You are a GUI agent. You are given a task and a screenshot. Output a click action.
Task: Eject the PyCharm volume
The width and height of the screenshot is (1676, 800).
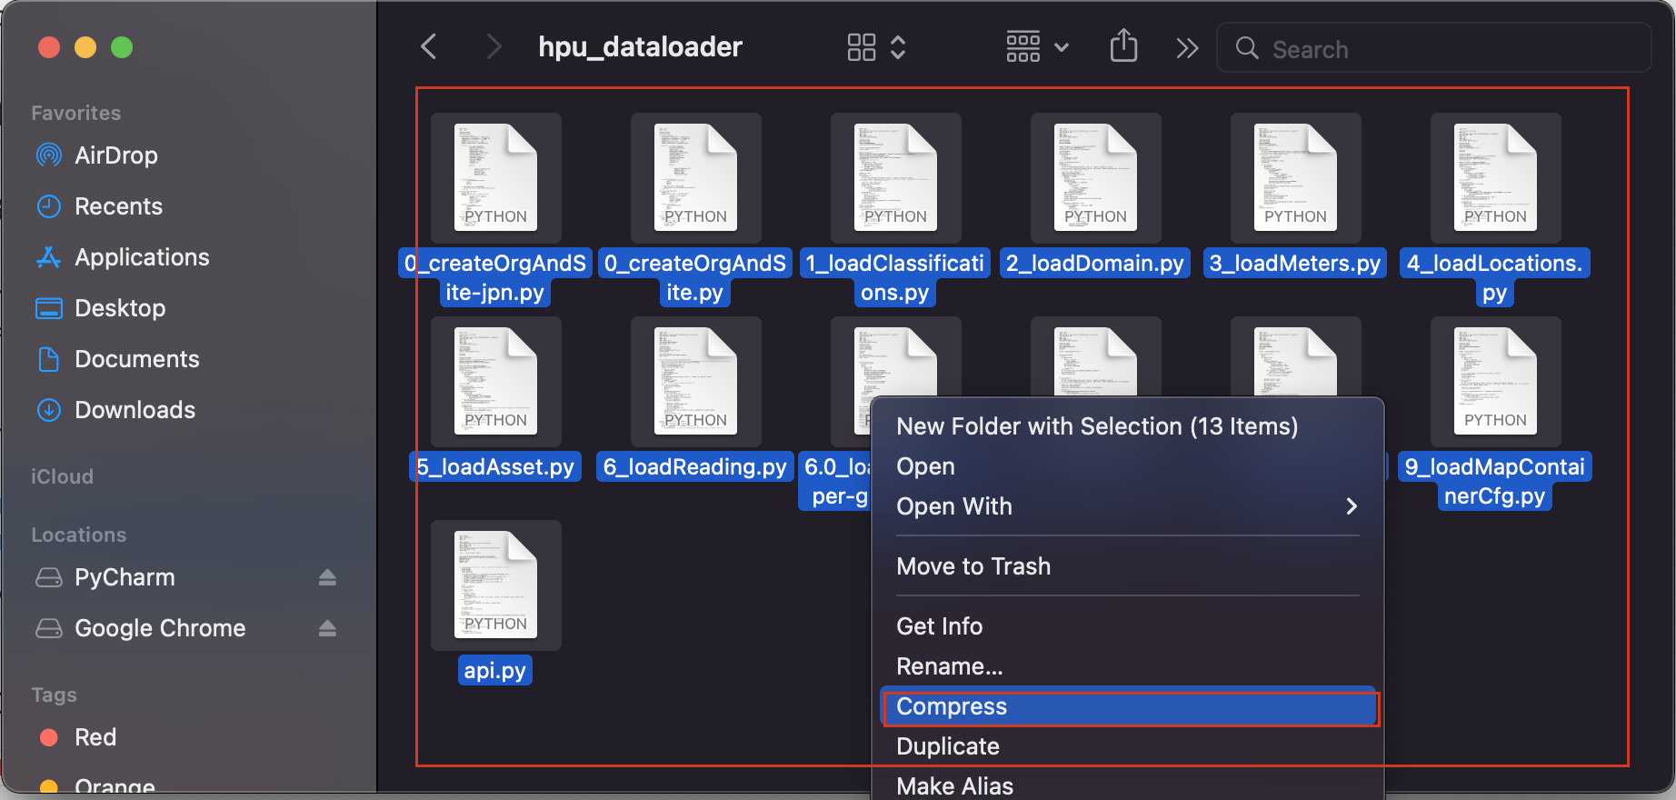[x=328, y=577]
